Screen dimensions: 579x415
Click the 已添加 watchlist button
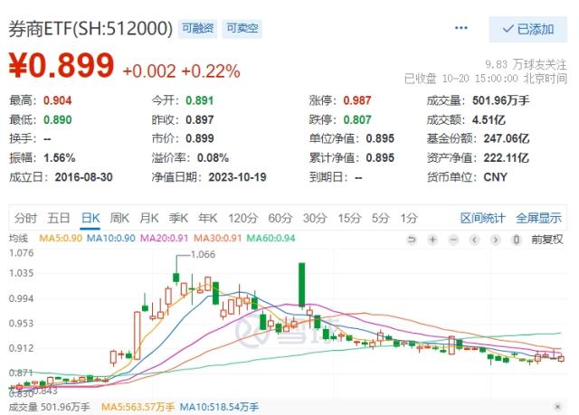coord(528,29)
